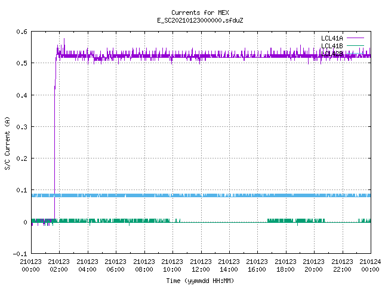Click the 210123 20:00 x-axis tick label
This screenshot has height=286, width=382.
(x=314, y=266)
